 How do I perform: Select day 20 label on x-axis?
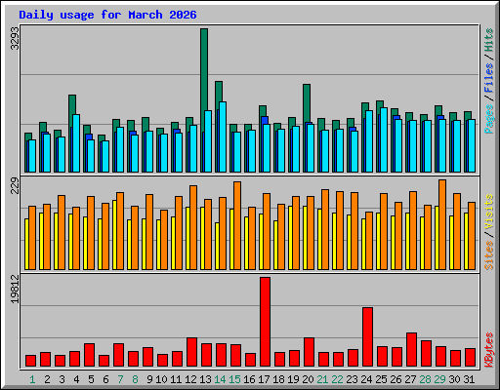pos(308,379)
